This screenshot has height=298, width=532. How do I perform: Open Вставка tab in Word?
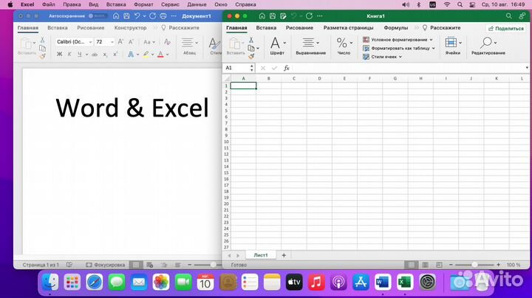pos(58,28)
